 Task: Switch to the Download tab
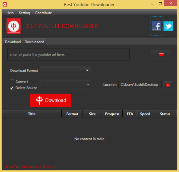(13, 42)
